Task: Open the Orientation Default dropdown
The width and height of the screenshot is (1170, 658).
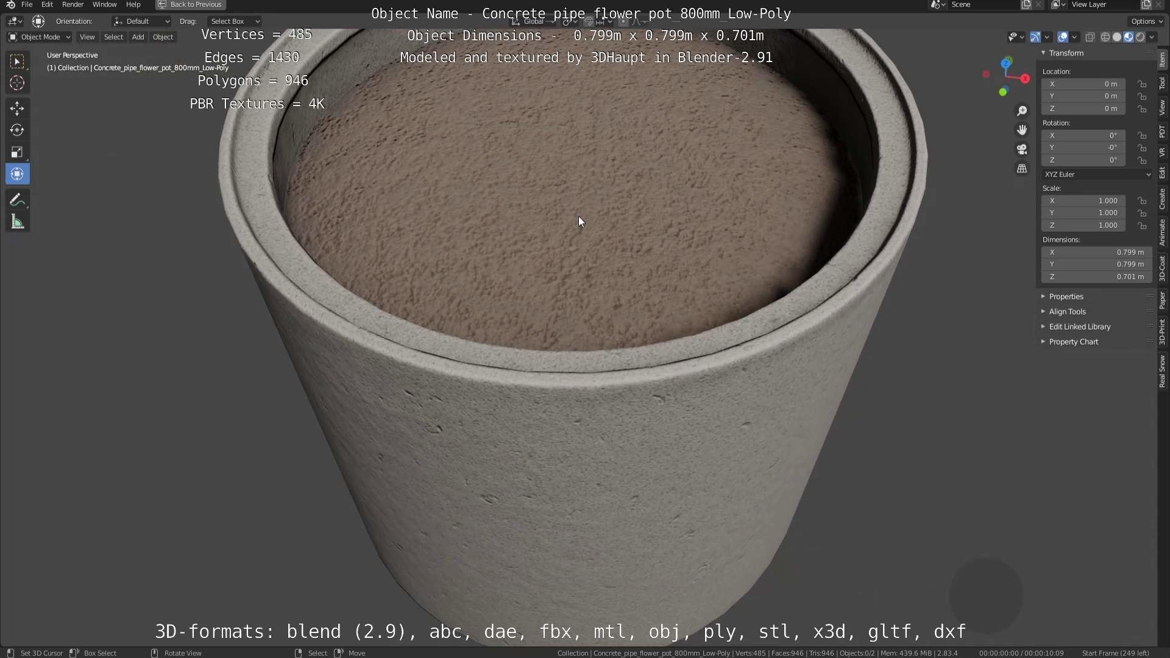Action: click(141, 21)
